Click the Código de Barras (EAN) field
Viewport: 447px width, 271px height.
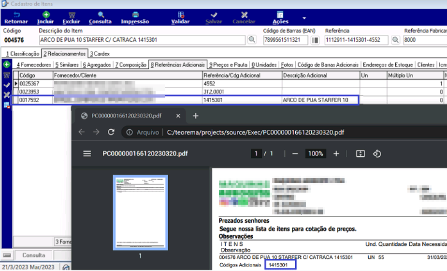(x=286, y=40)
